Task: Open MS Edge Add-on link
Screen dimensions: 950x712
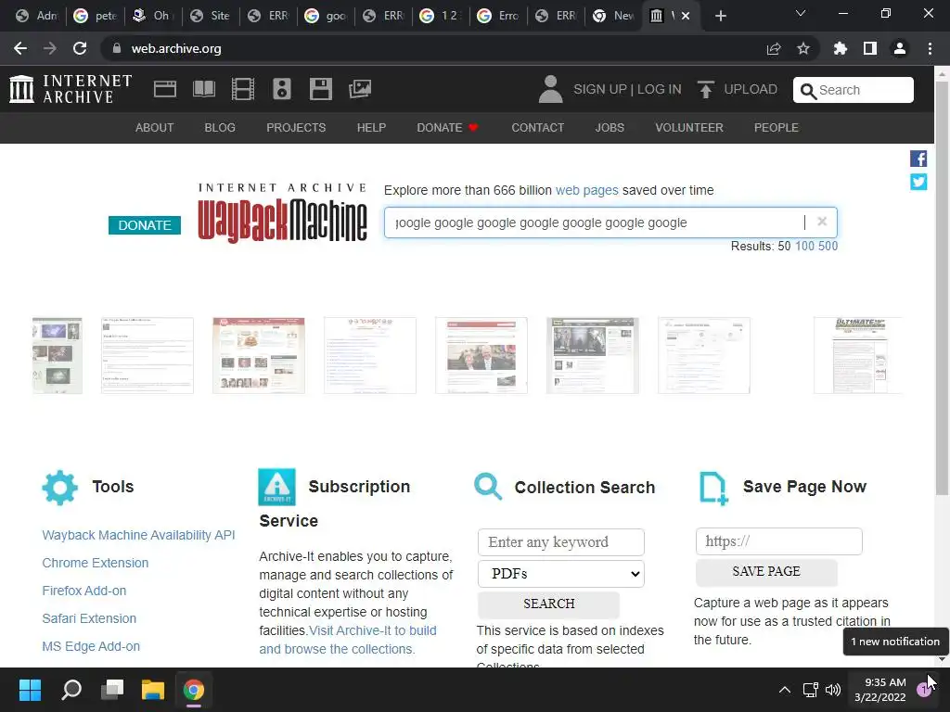Action: [x=91, y=646]
